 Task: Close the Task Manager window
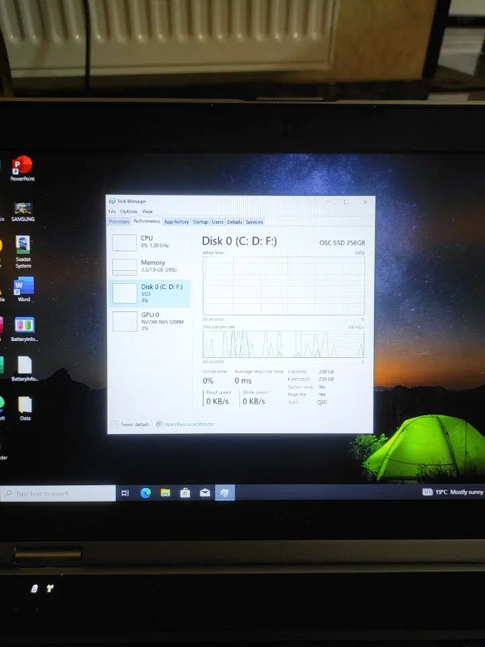pos(365,202)
